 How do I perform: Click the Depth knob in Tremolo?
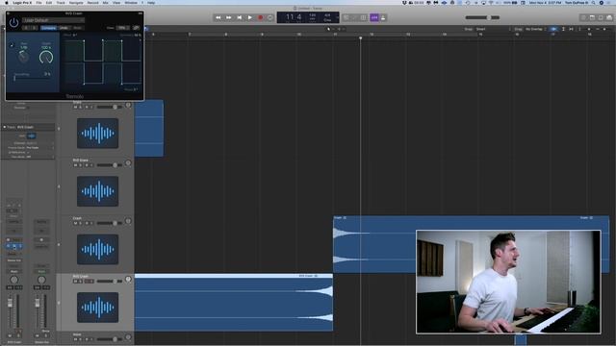click(46, 58)
